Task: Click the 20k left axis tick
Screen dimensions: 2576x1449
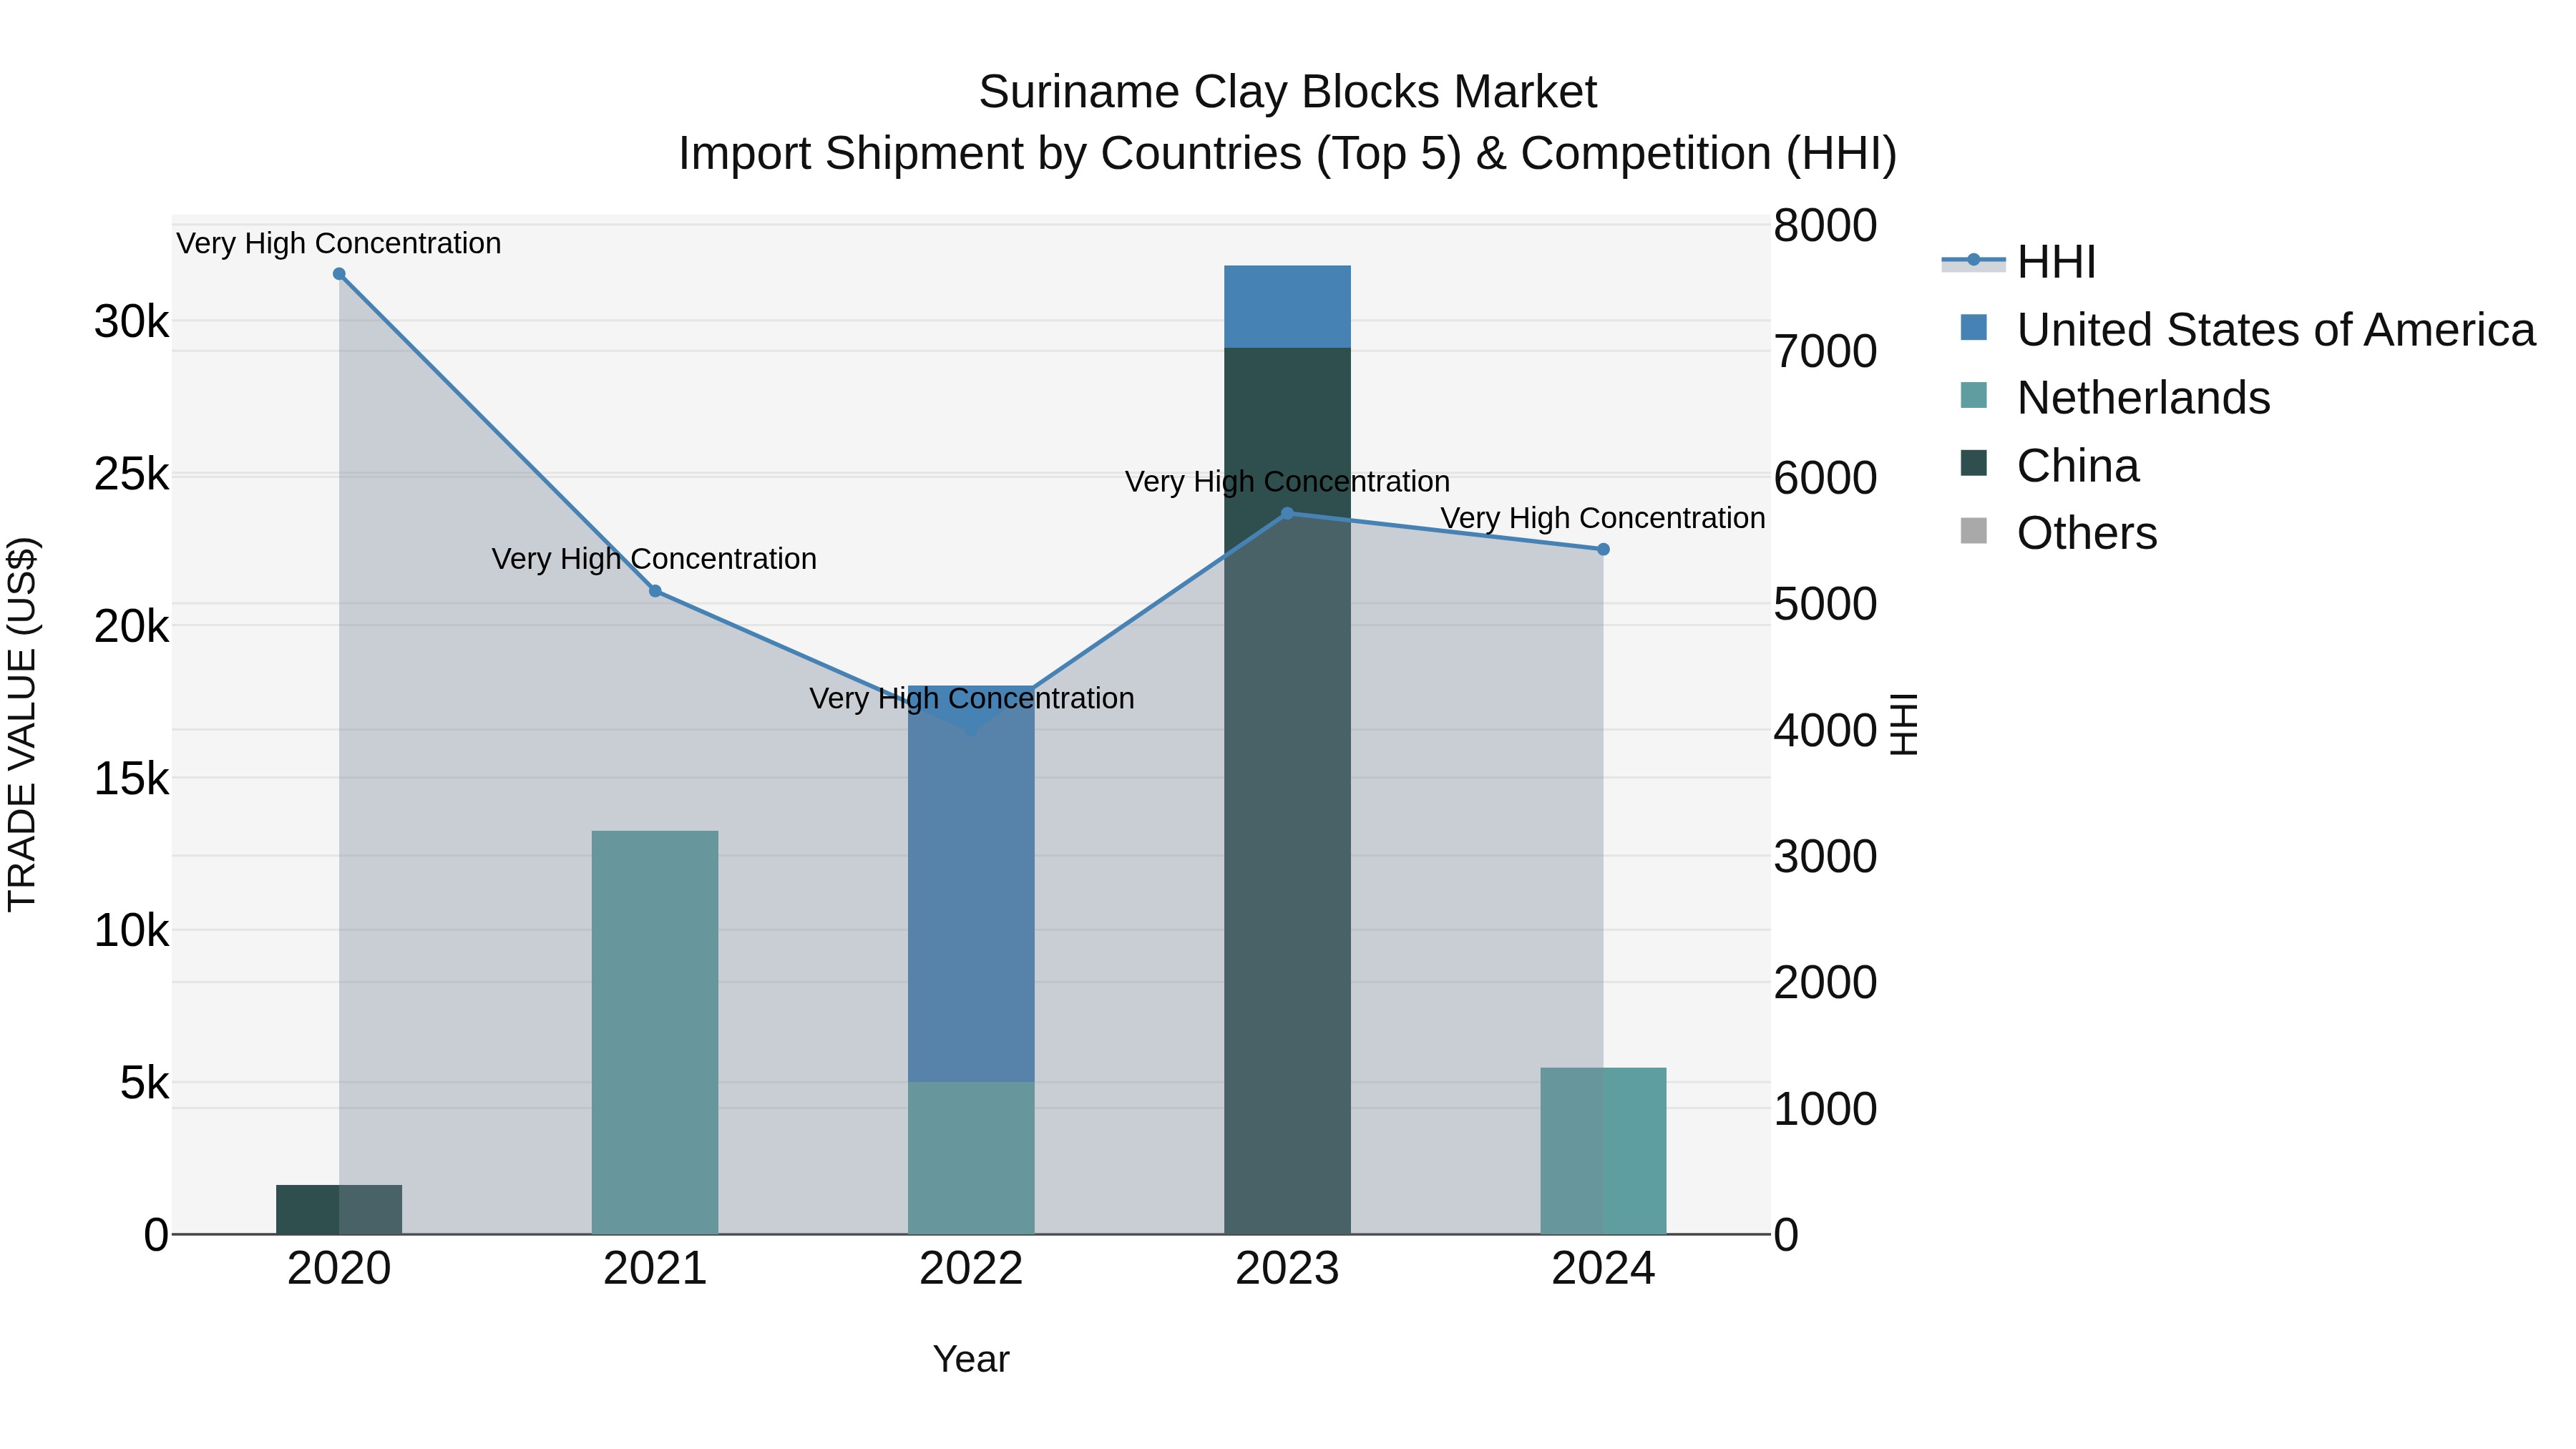Action: 131,627
